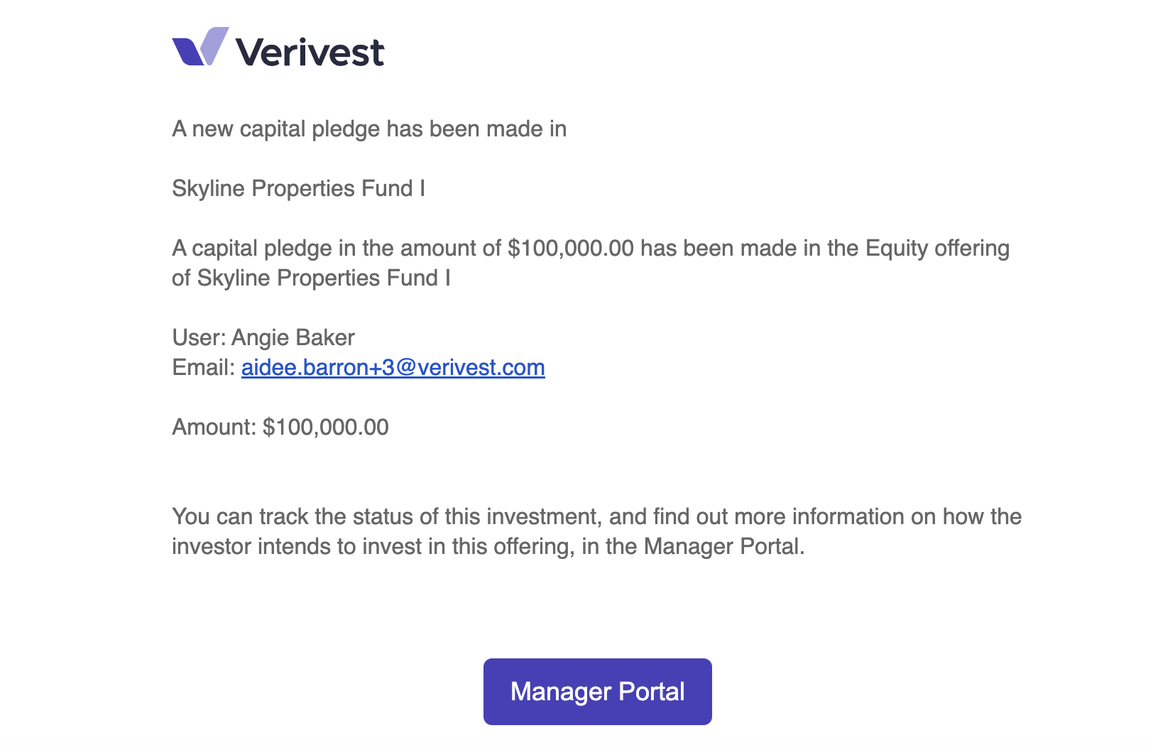Click the dollar value after 'Amount:'

tap(326, 427)
